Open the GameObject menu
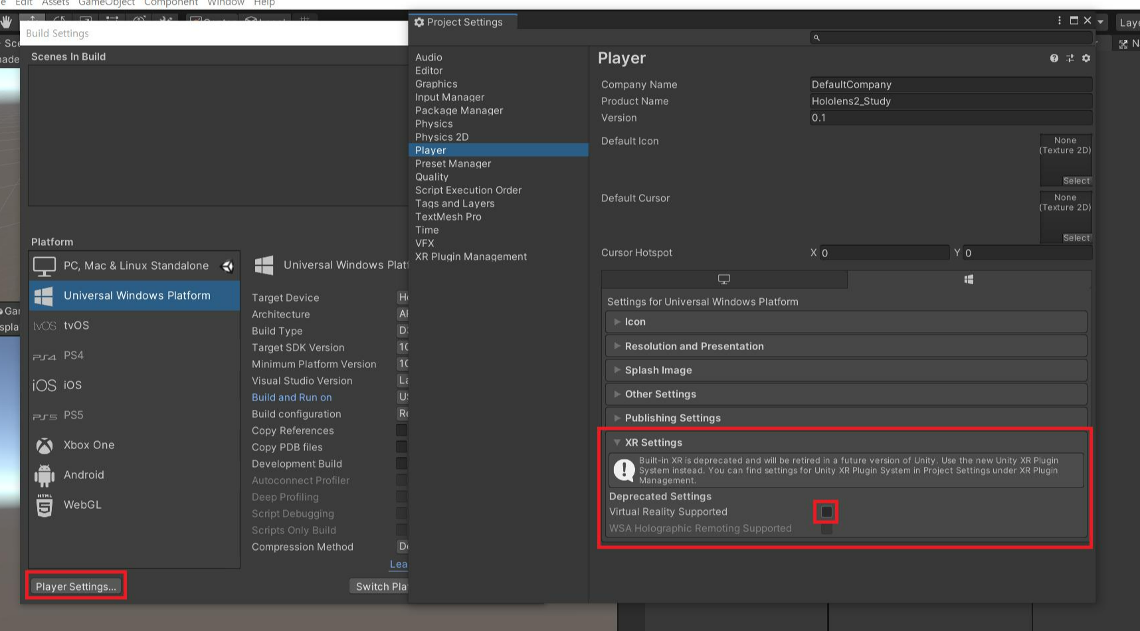 [x=106, y=3]
